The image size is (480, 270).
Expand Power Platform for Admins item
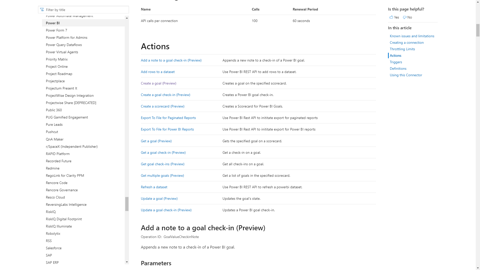(66, 37)
